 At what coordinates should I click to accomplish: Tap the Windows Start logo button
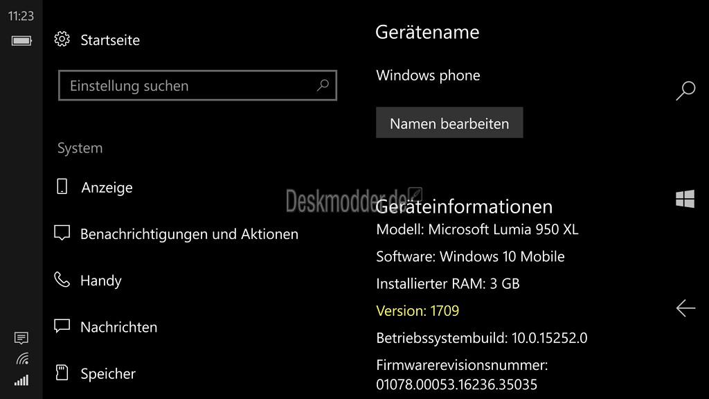685,199
